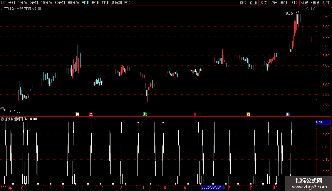Add stock with +自选 button

point(315,3)
